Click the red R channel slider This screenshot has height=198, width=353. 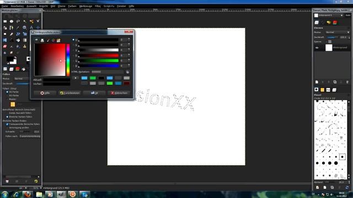[x=98, y=56]
